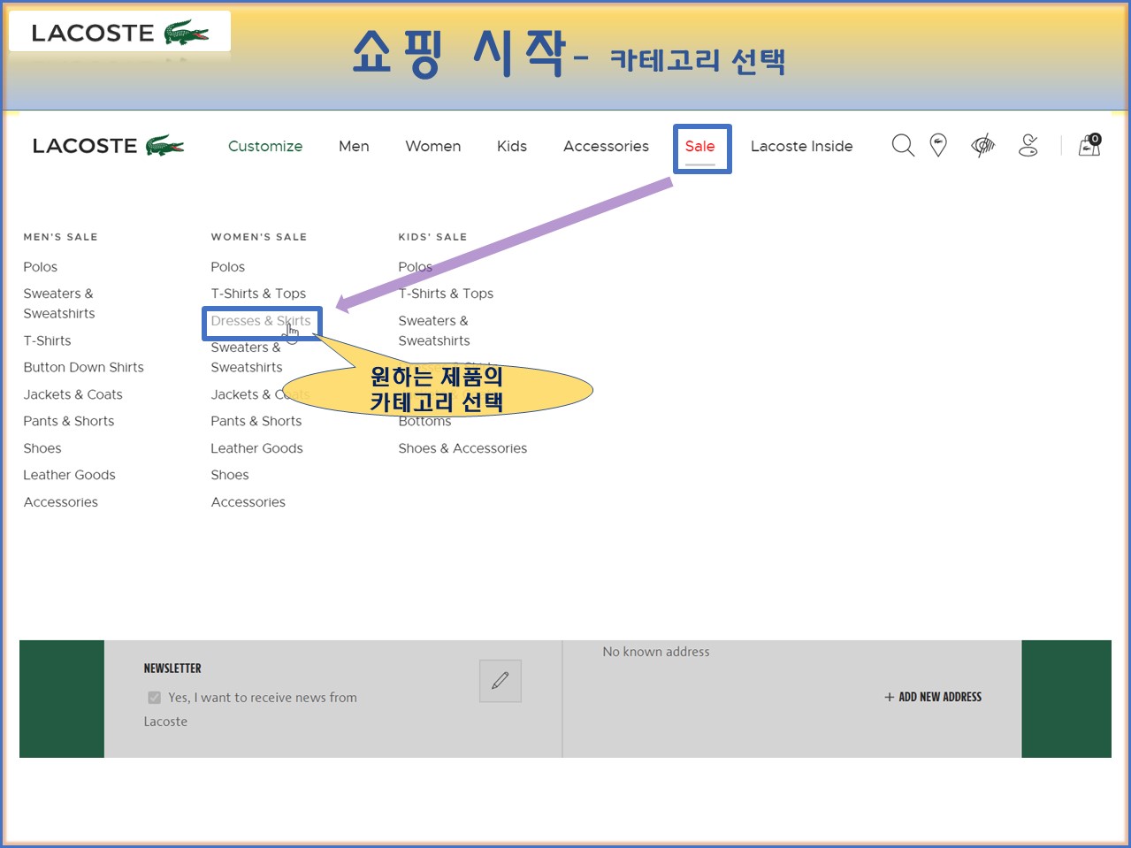
Task: Select Women's Sweaters & Sweatshirts
Action: tap(247, 357)
